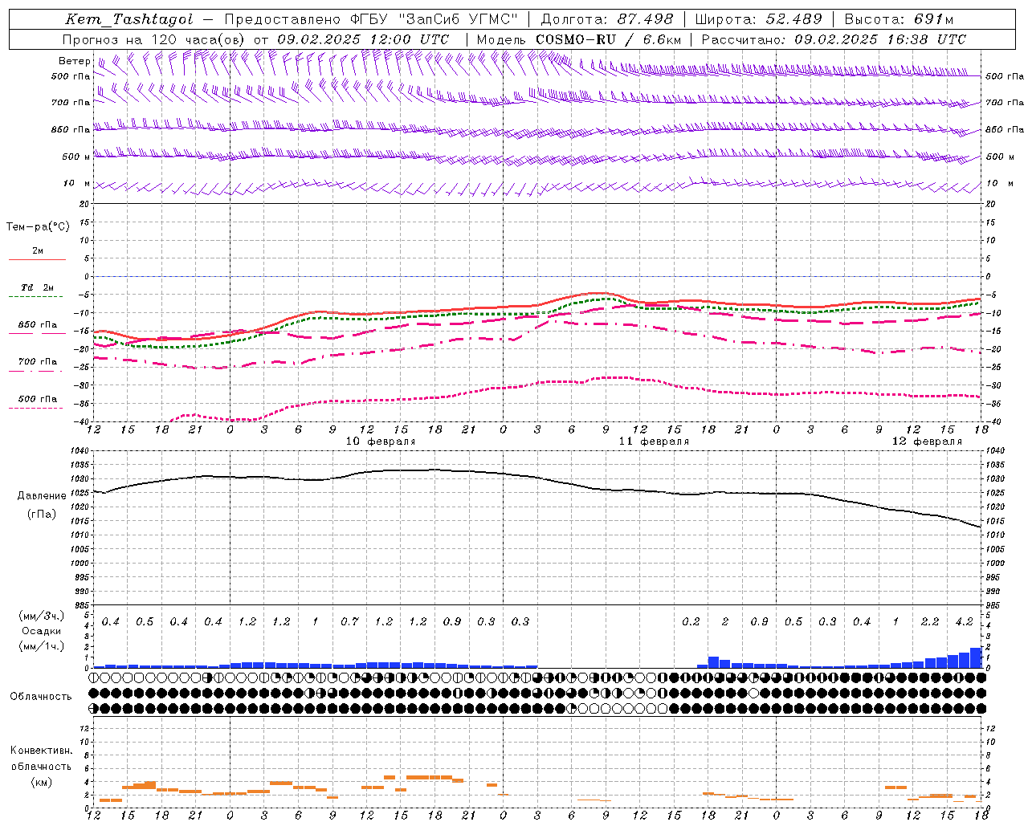Click the '(мм/1ч.)' unit label
Image resolution: width=1028 pixels, height=822 pixels.
tap(41, 646)
